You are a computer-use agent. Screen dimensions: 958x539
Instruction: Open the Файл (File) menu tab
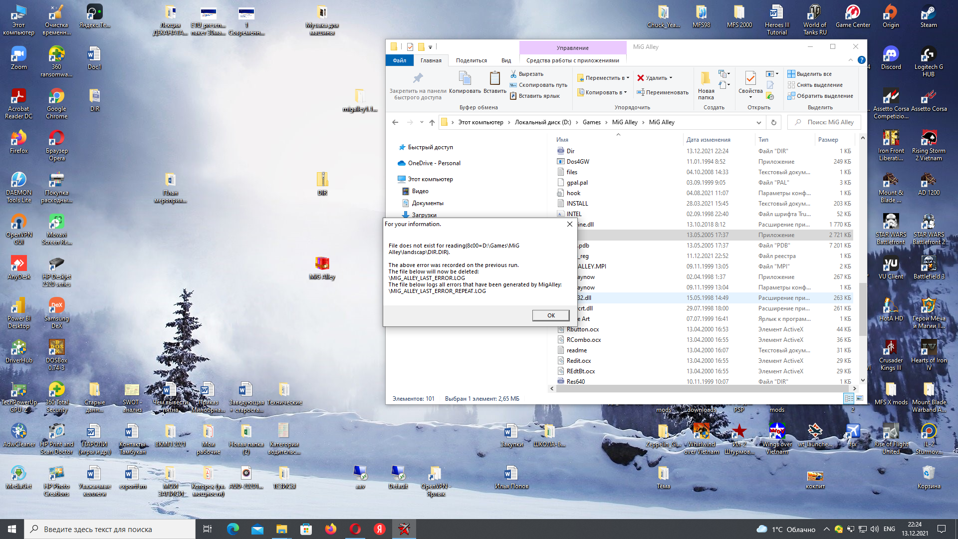click(x=399, y=60)
